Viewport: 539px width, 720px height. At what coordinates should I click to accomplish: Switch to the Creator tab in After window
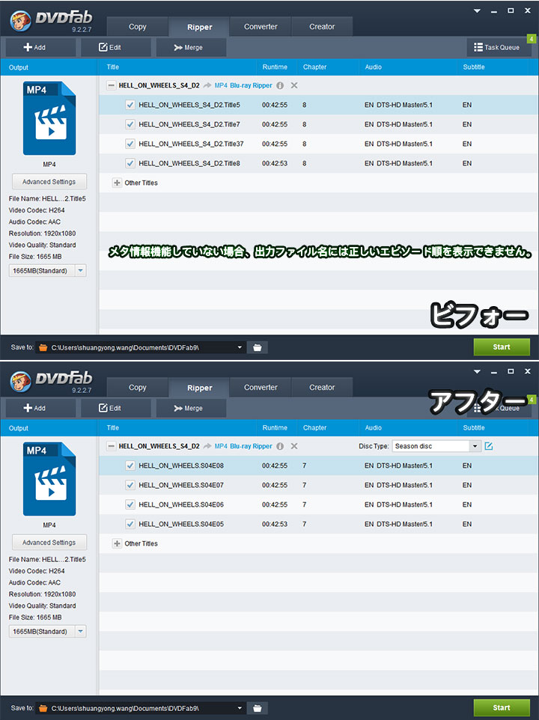click(322, 388)
